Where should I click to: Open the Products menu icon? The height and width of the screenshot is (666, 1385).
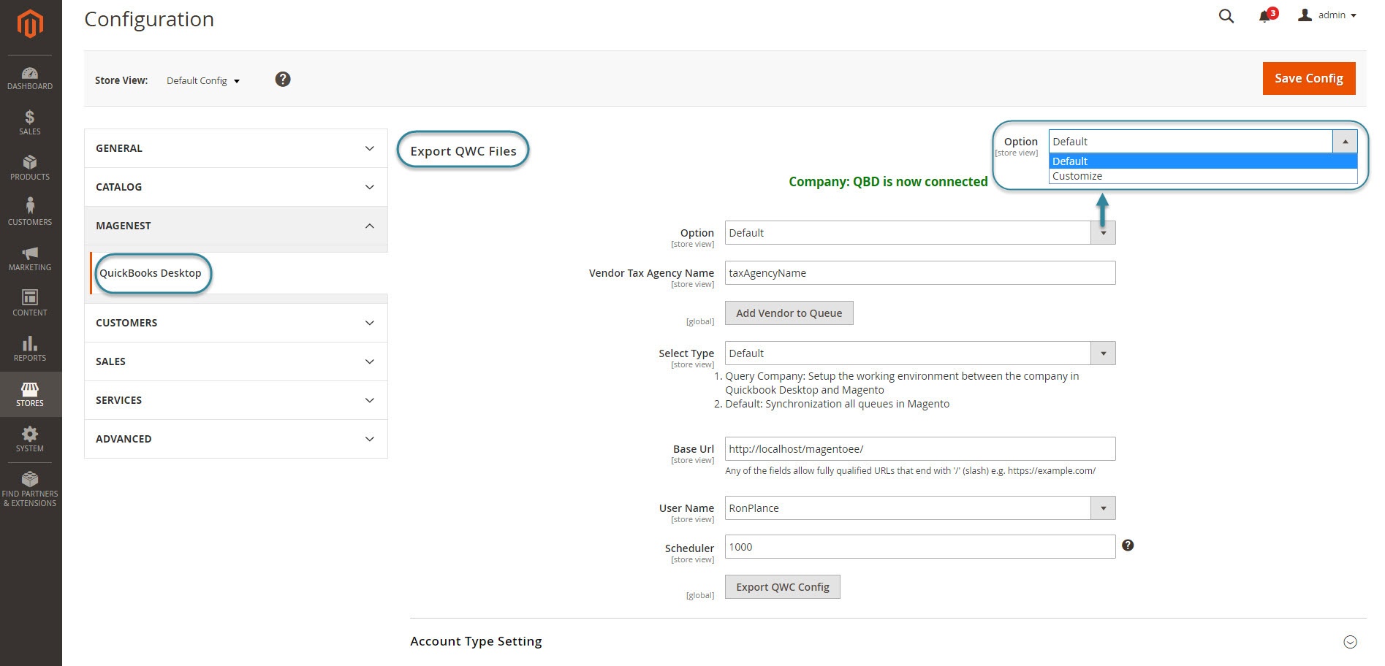pos(30,168)
